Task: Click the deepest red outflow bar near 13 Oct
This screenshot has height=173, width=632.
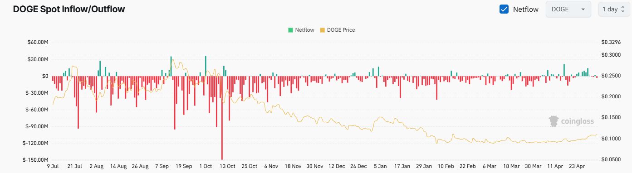Action: point(222,118)
